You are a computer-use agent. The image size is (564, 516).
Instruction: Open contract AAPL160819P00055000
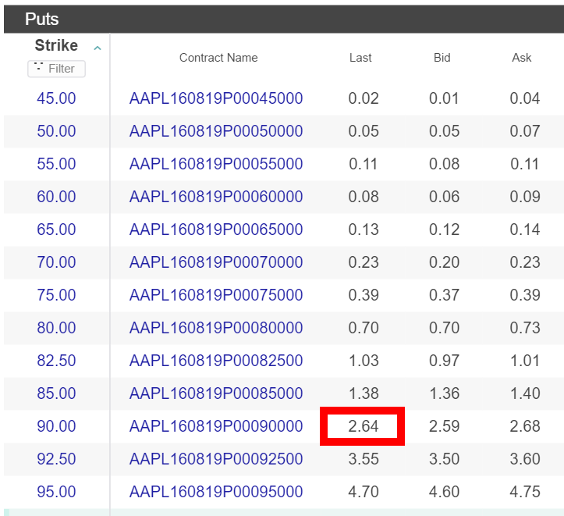216,164
